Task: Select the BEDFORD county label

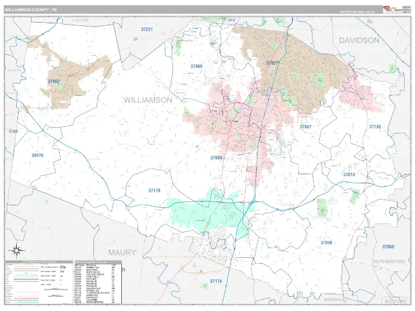Action: click(x=396, y=301)
